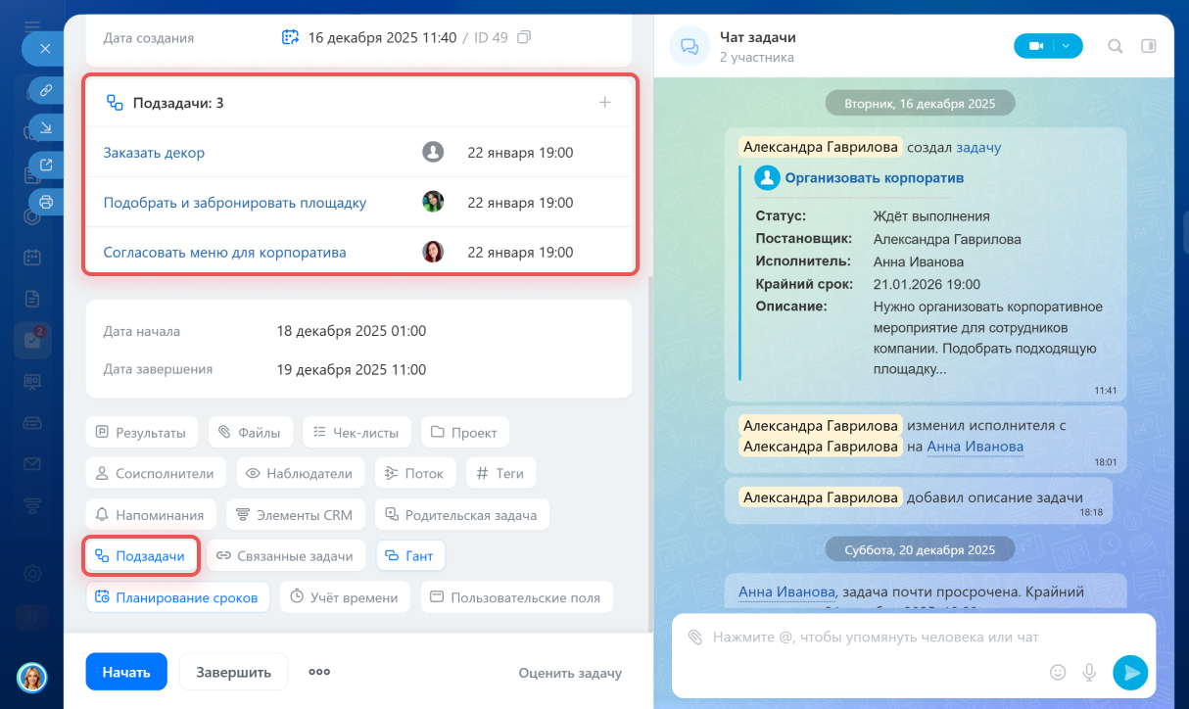The width and height of the screenshot is (1189, 709).
Task: Add a new subtask with plus icon
Action: (x=604, y=102)
